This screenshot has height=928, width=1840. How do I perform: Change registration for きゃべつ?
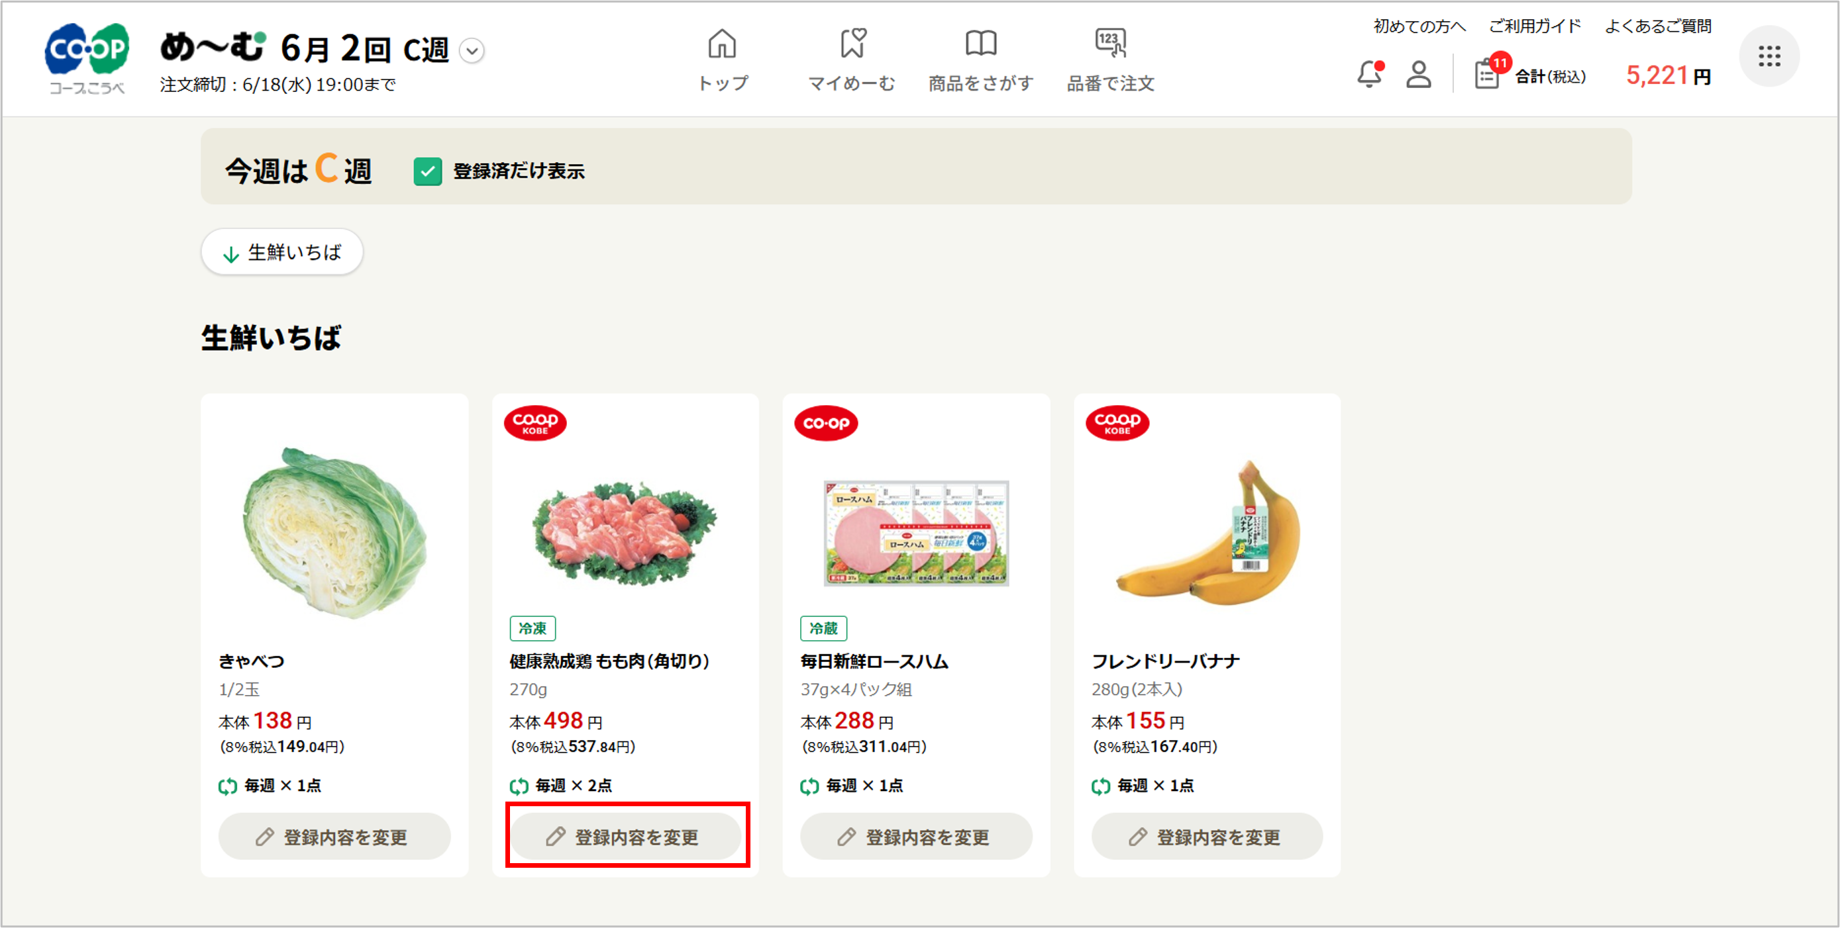coord(334,837)
